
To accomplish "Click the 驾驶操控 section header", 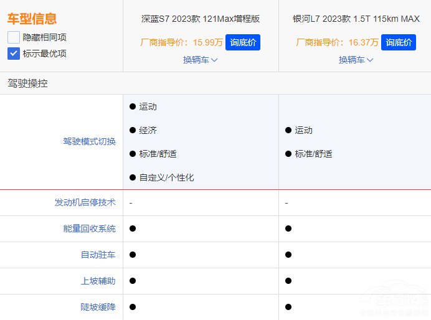I will [x=27, y=83].
